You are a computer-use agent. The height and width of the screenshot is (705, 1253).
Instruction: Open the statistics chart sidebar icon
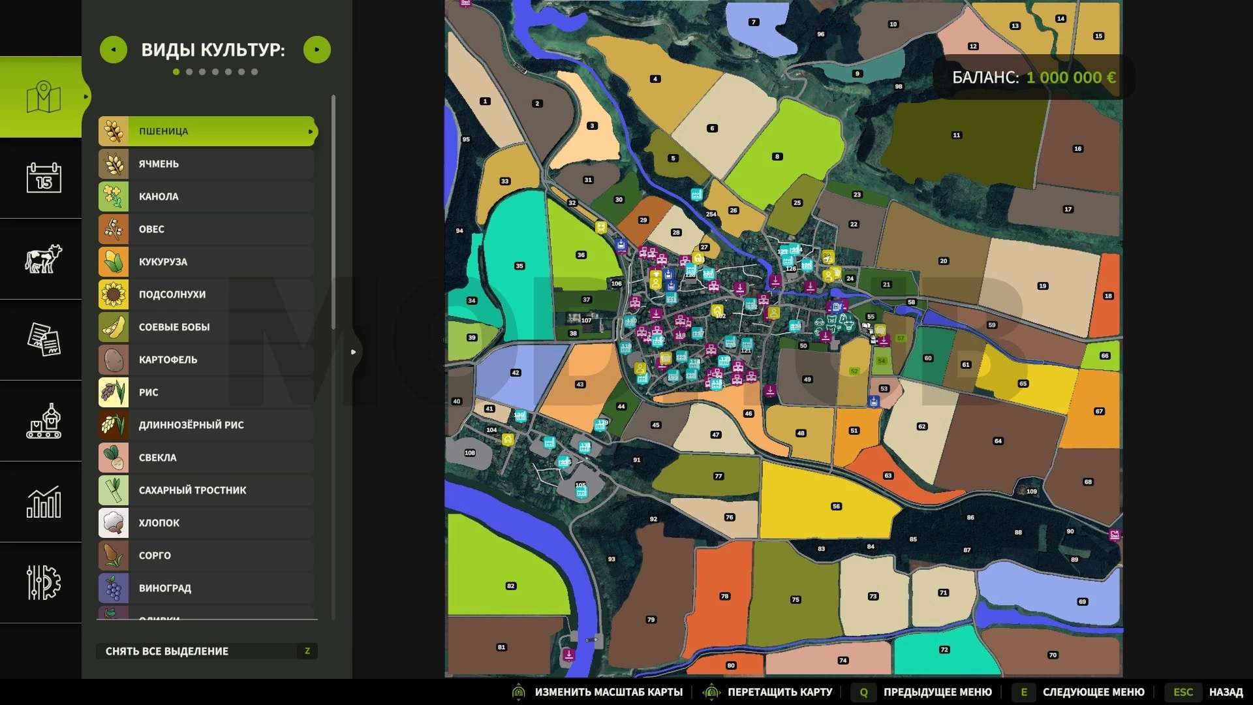43,502
